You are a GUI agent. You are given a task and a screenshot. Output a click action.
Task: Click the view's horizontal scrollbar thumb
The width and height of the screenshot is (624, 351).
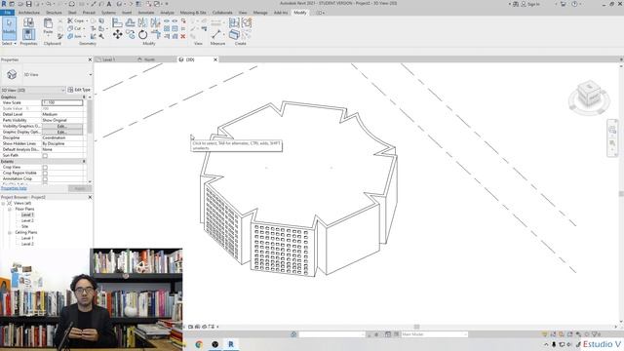[x=416, y=328]
